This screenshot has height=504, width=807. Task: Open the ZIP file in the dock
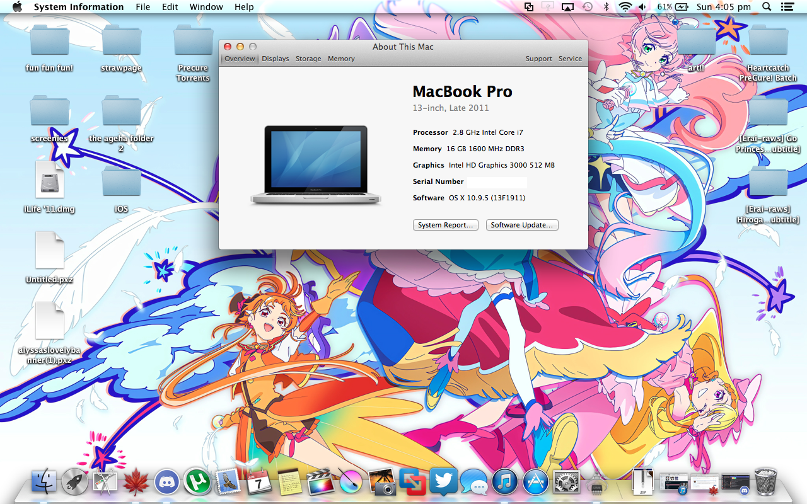[x=643, y=482]
